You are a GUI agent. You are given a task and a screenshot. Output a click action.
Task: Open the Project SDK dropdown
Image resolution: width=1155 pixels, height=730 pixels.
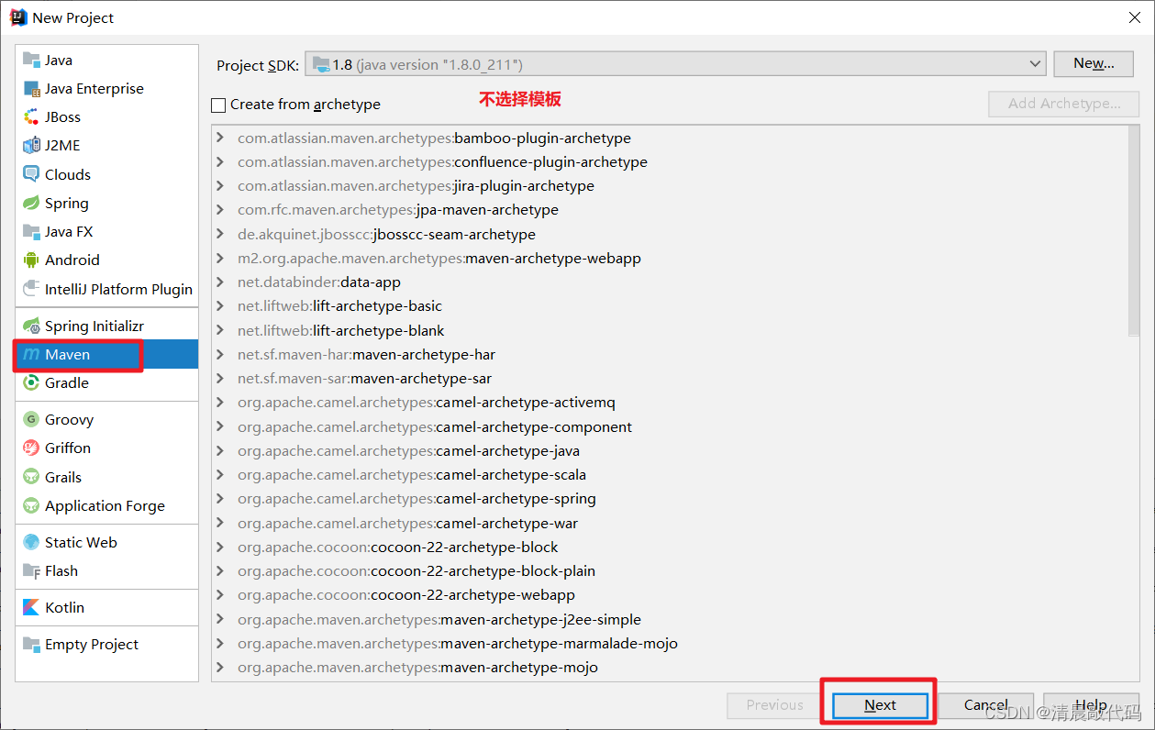click(x=675, y=64)
